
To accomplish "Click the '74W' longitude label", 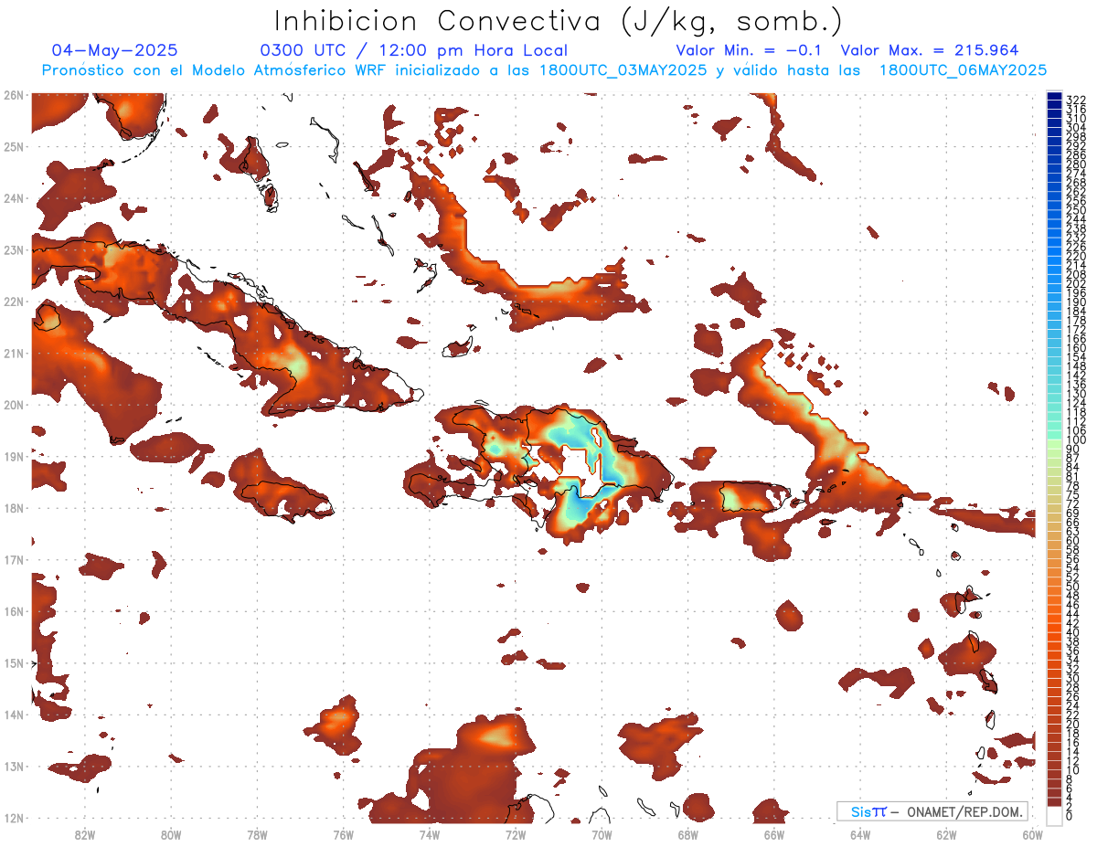I will [x=430, y=834].
